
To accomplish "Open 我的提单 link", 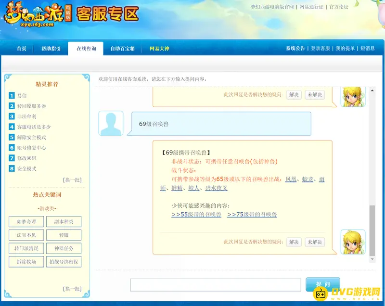I will coord(345,48).
